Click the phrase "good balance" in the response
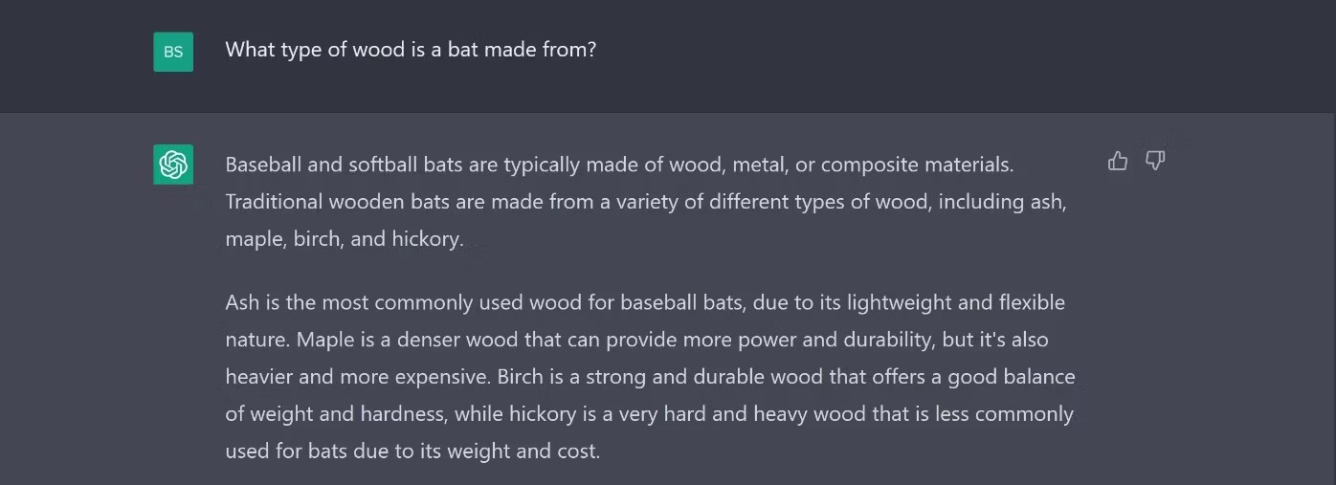1336x485 pixels. [x=1012, y=377]
